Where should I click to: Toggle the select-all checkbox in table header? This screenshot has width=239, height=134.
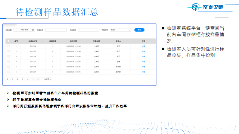tap(9, 41)
